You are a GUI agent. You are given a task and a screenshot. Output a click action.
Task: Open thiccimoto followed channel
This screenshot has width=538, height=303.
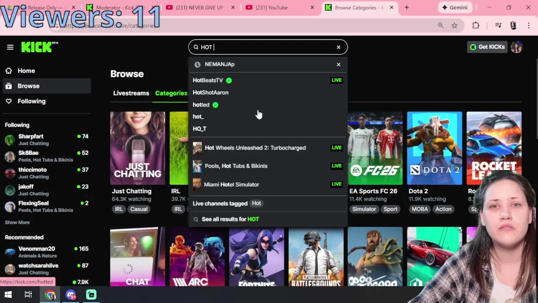coord(46,173)
